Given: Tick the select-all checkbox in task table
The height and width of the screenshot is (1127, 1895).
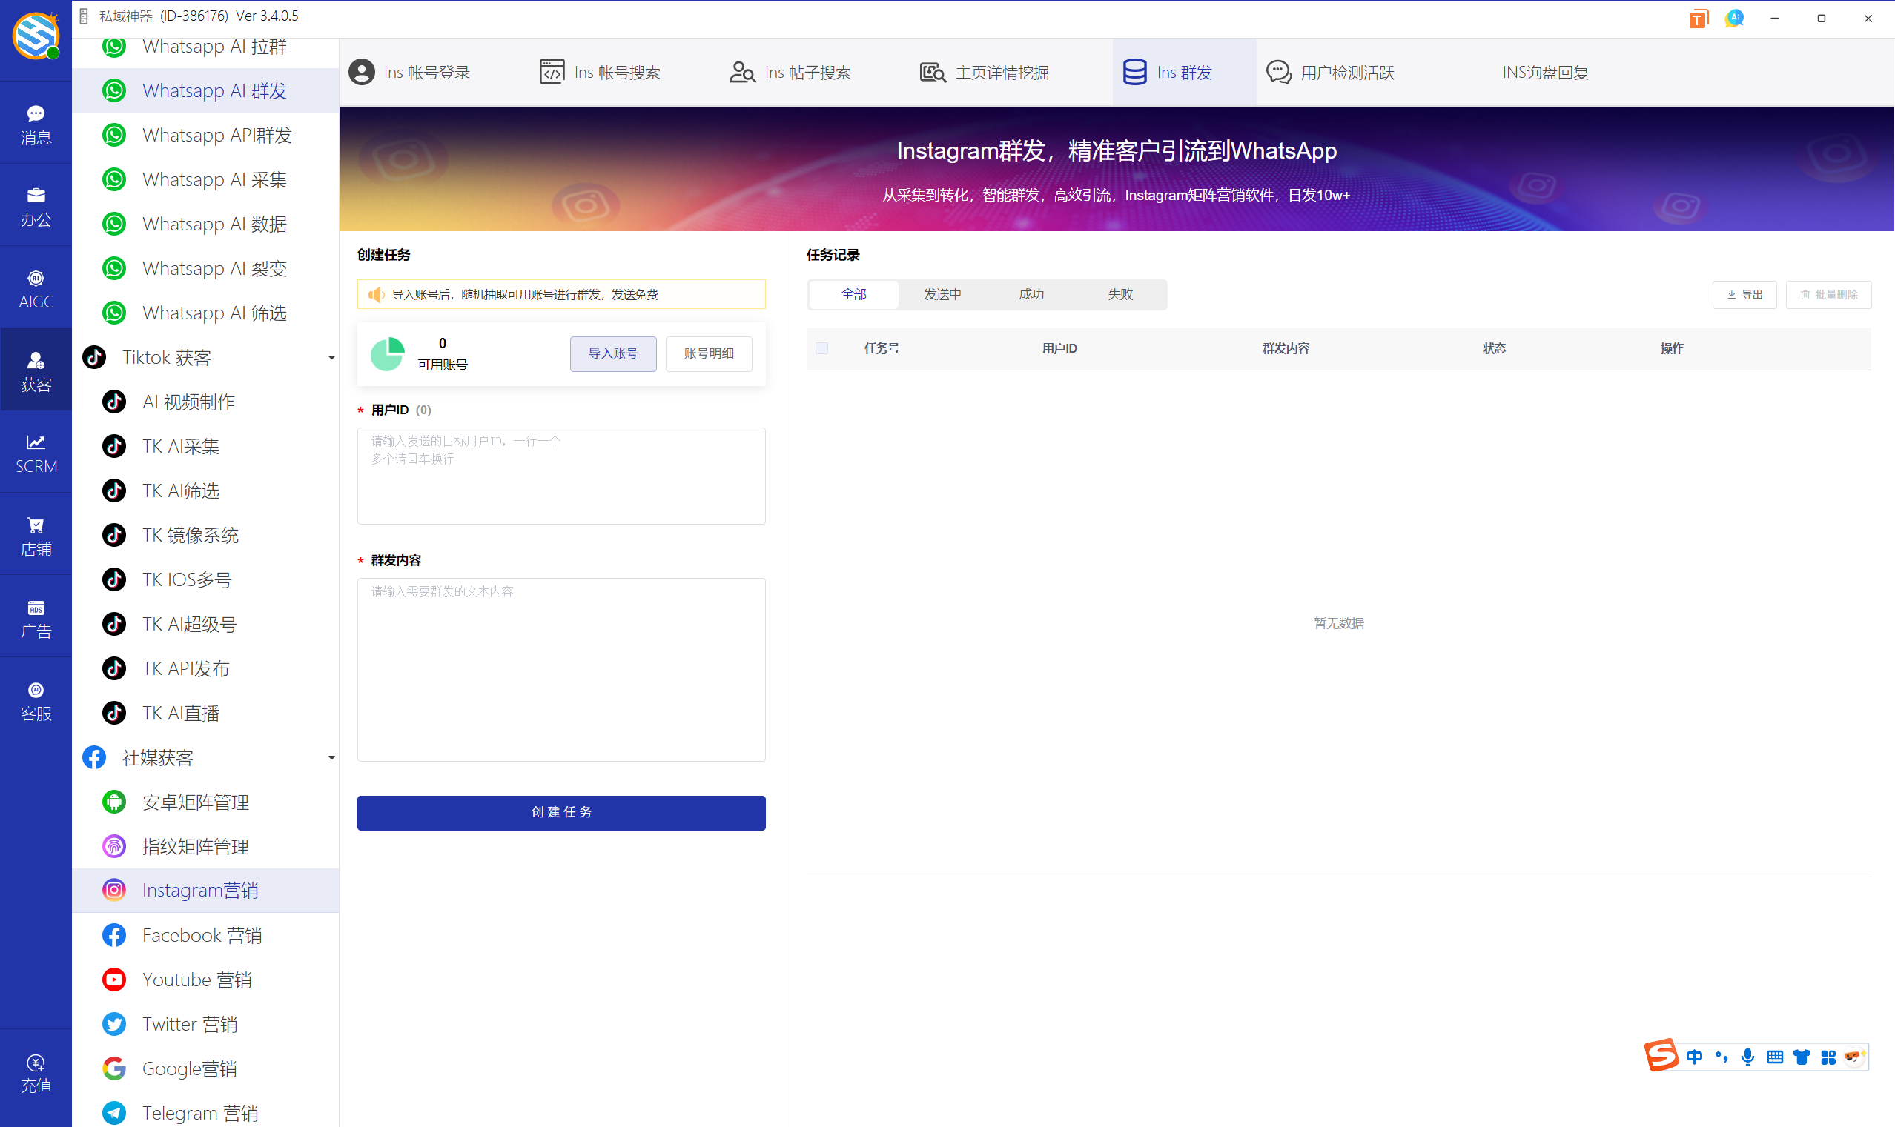Looking at the screenshot, I should click(x=821, y=348).
